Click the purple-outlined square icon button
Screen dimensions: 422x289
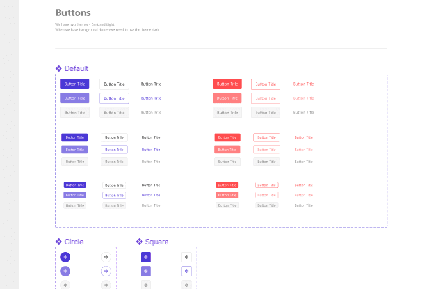186,271
